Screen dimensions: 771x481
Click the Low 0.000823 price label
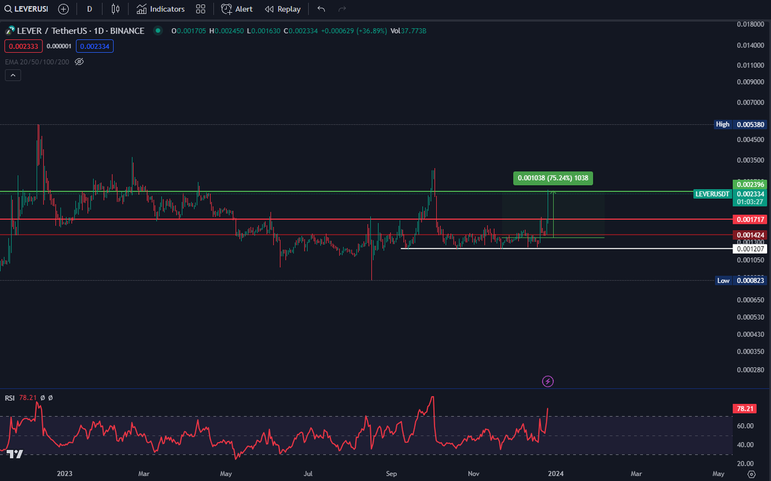tap(740, 280)
